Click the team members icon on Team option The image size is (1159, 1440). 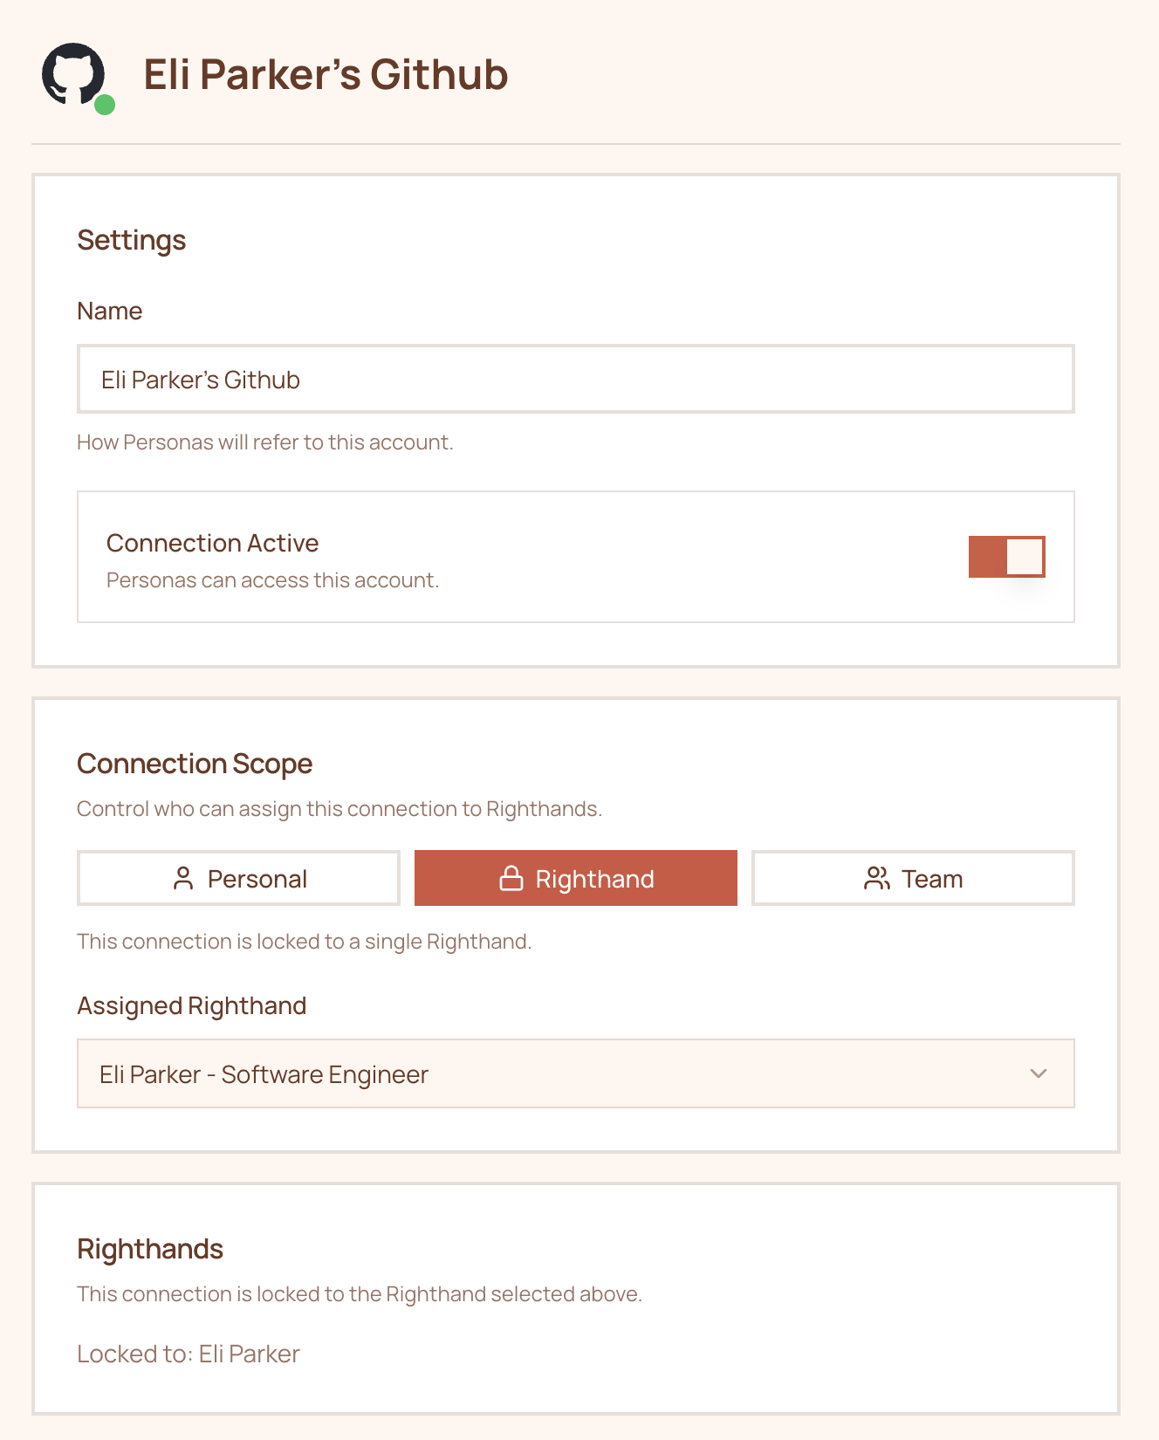click(x=876, y=878)
